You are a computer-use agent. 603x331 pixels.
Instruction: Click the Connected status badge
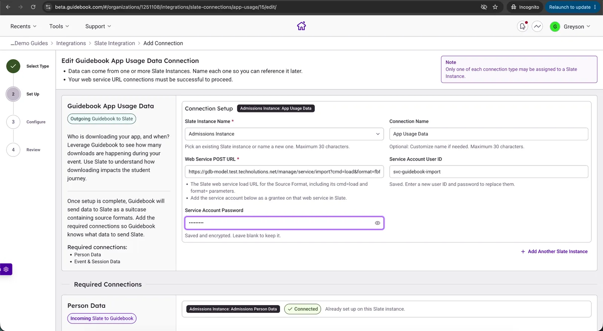point(303,309)
